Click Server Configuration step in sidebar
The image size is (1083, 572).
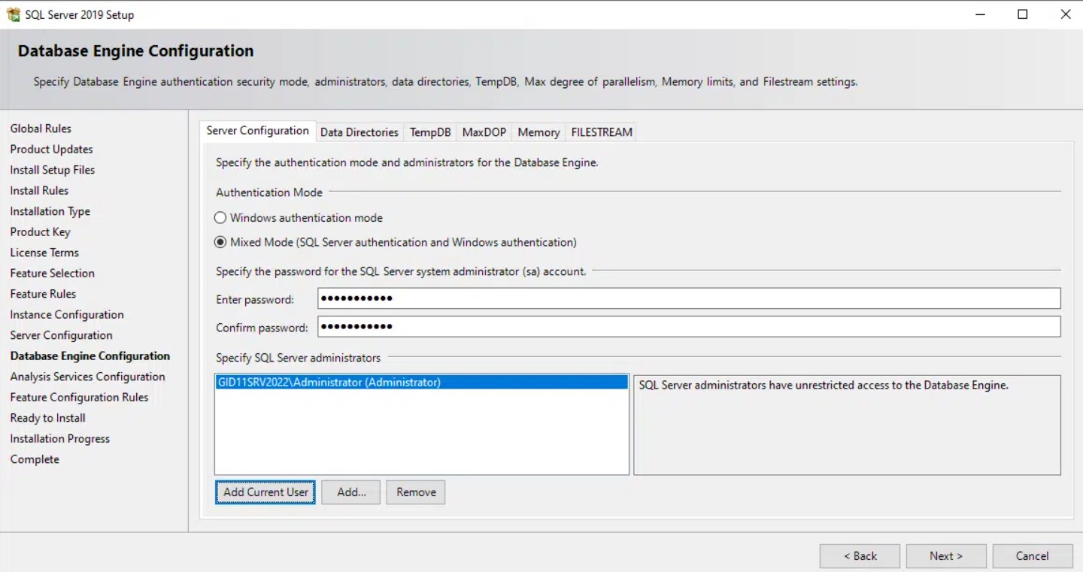point(62,335)
